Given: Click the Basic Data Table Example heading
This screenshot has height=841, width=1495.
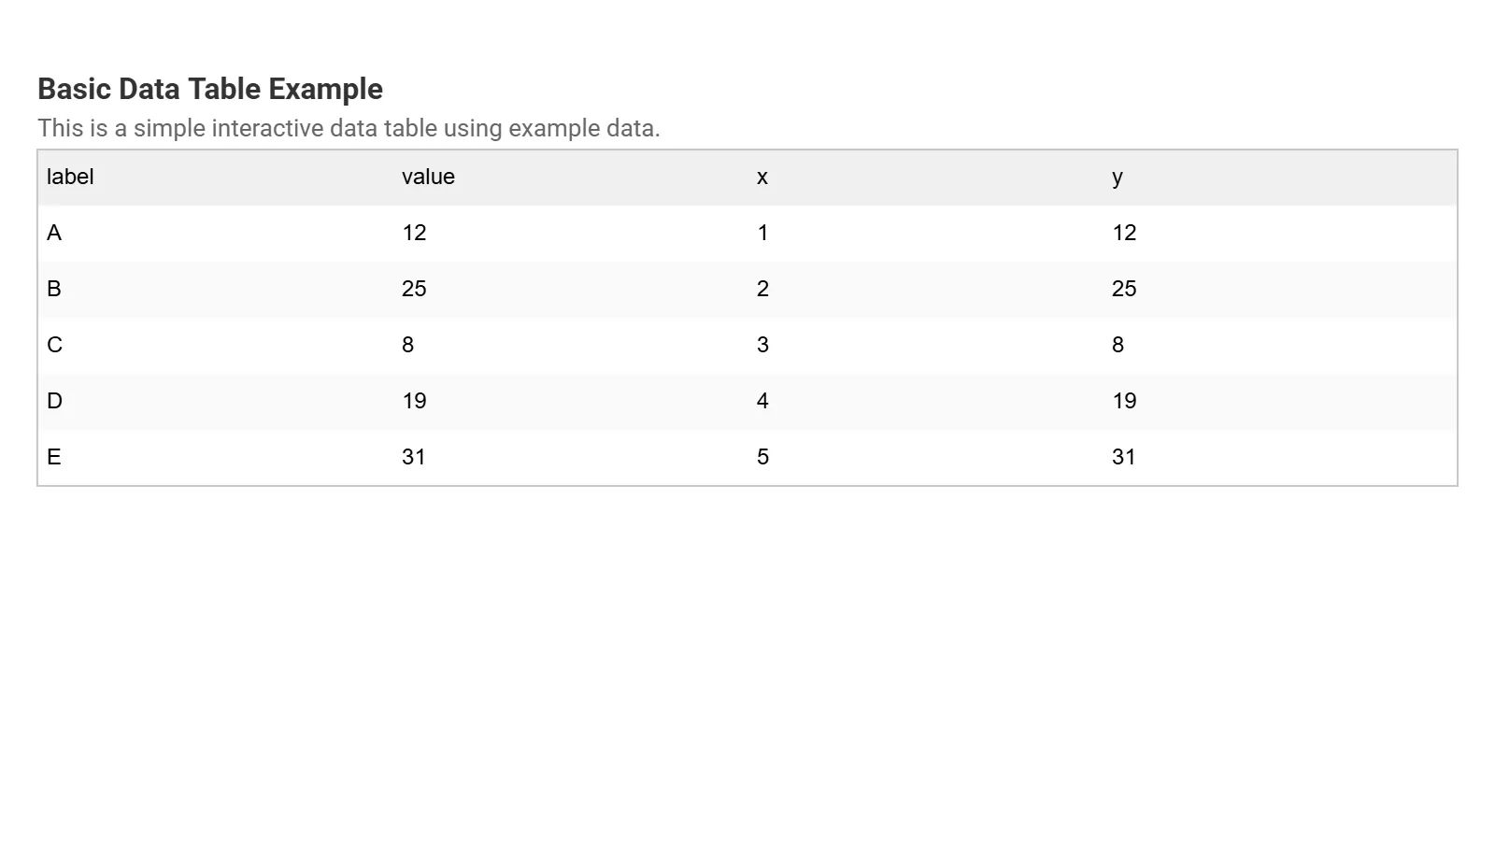Looking at the screenshot, I should point(210,89).
